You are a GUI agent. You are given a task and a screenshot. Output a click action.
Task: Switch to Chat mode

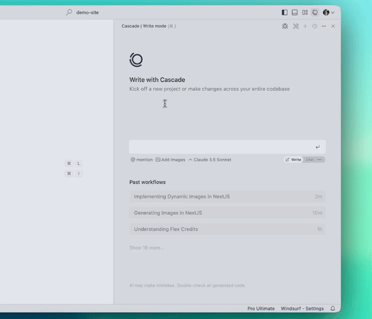click(x=310, y=159)
